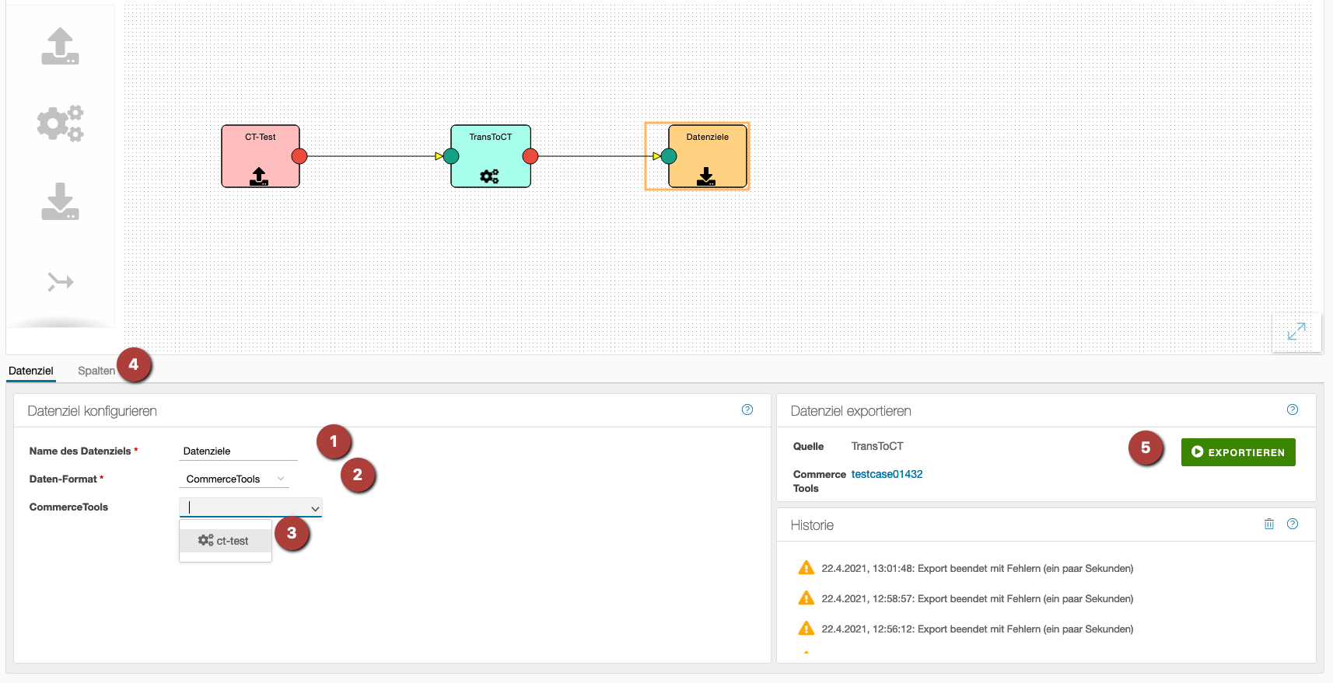
Task: Delete history using the trash icon
Action: [x=1269, y=524]
